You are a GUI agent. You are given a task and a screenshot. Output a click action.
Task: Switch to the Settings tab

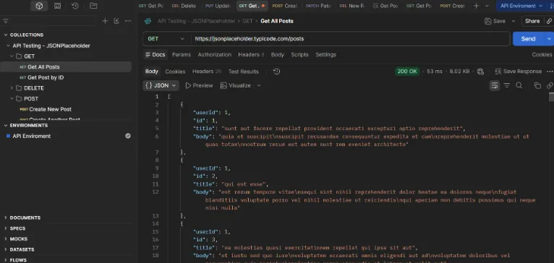click(325, 55)
